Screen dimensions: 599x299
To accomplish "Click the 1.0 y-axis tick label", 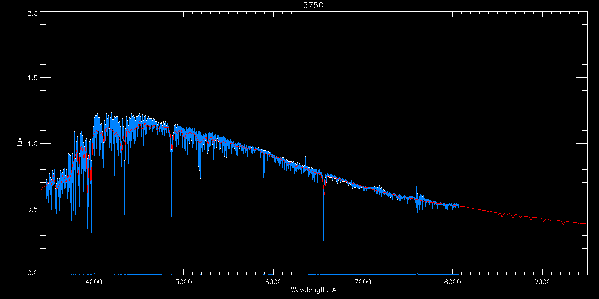I will coord(33,144).
